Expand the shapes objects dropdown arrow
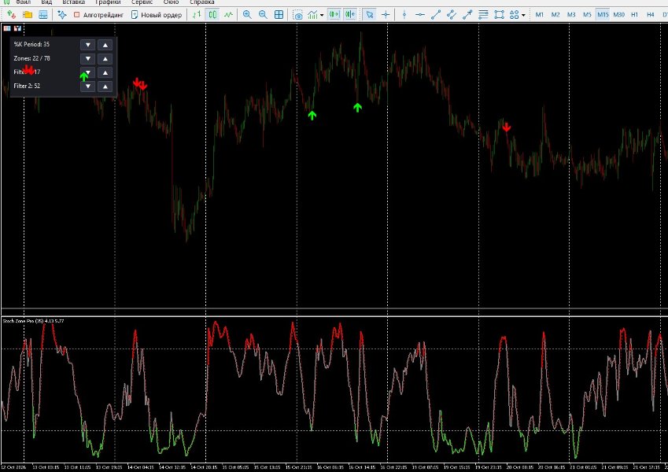This screenshot has height=472, width=668. [x=523, y=15]
